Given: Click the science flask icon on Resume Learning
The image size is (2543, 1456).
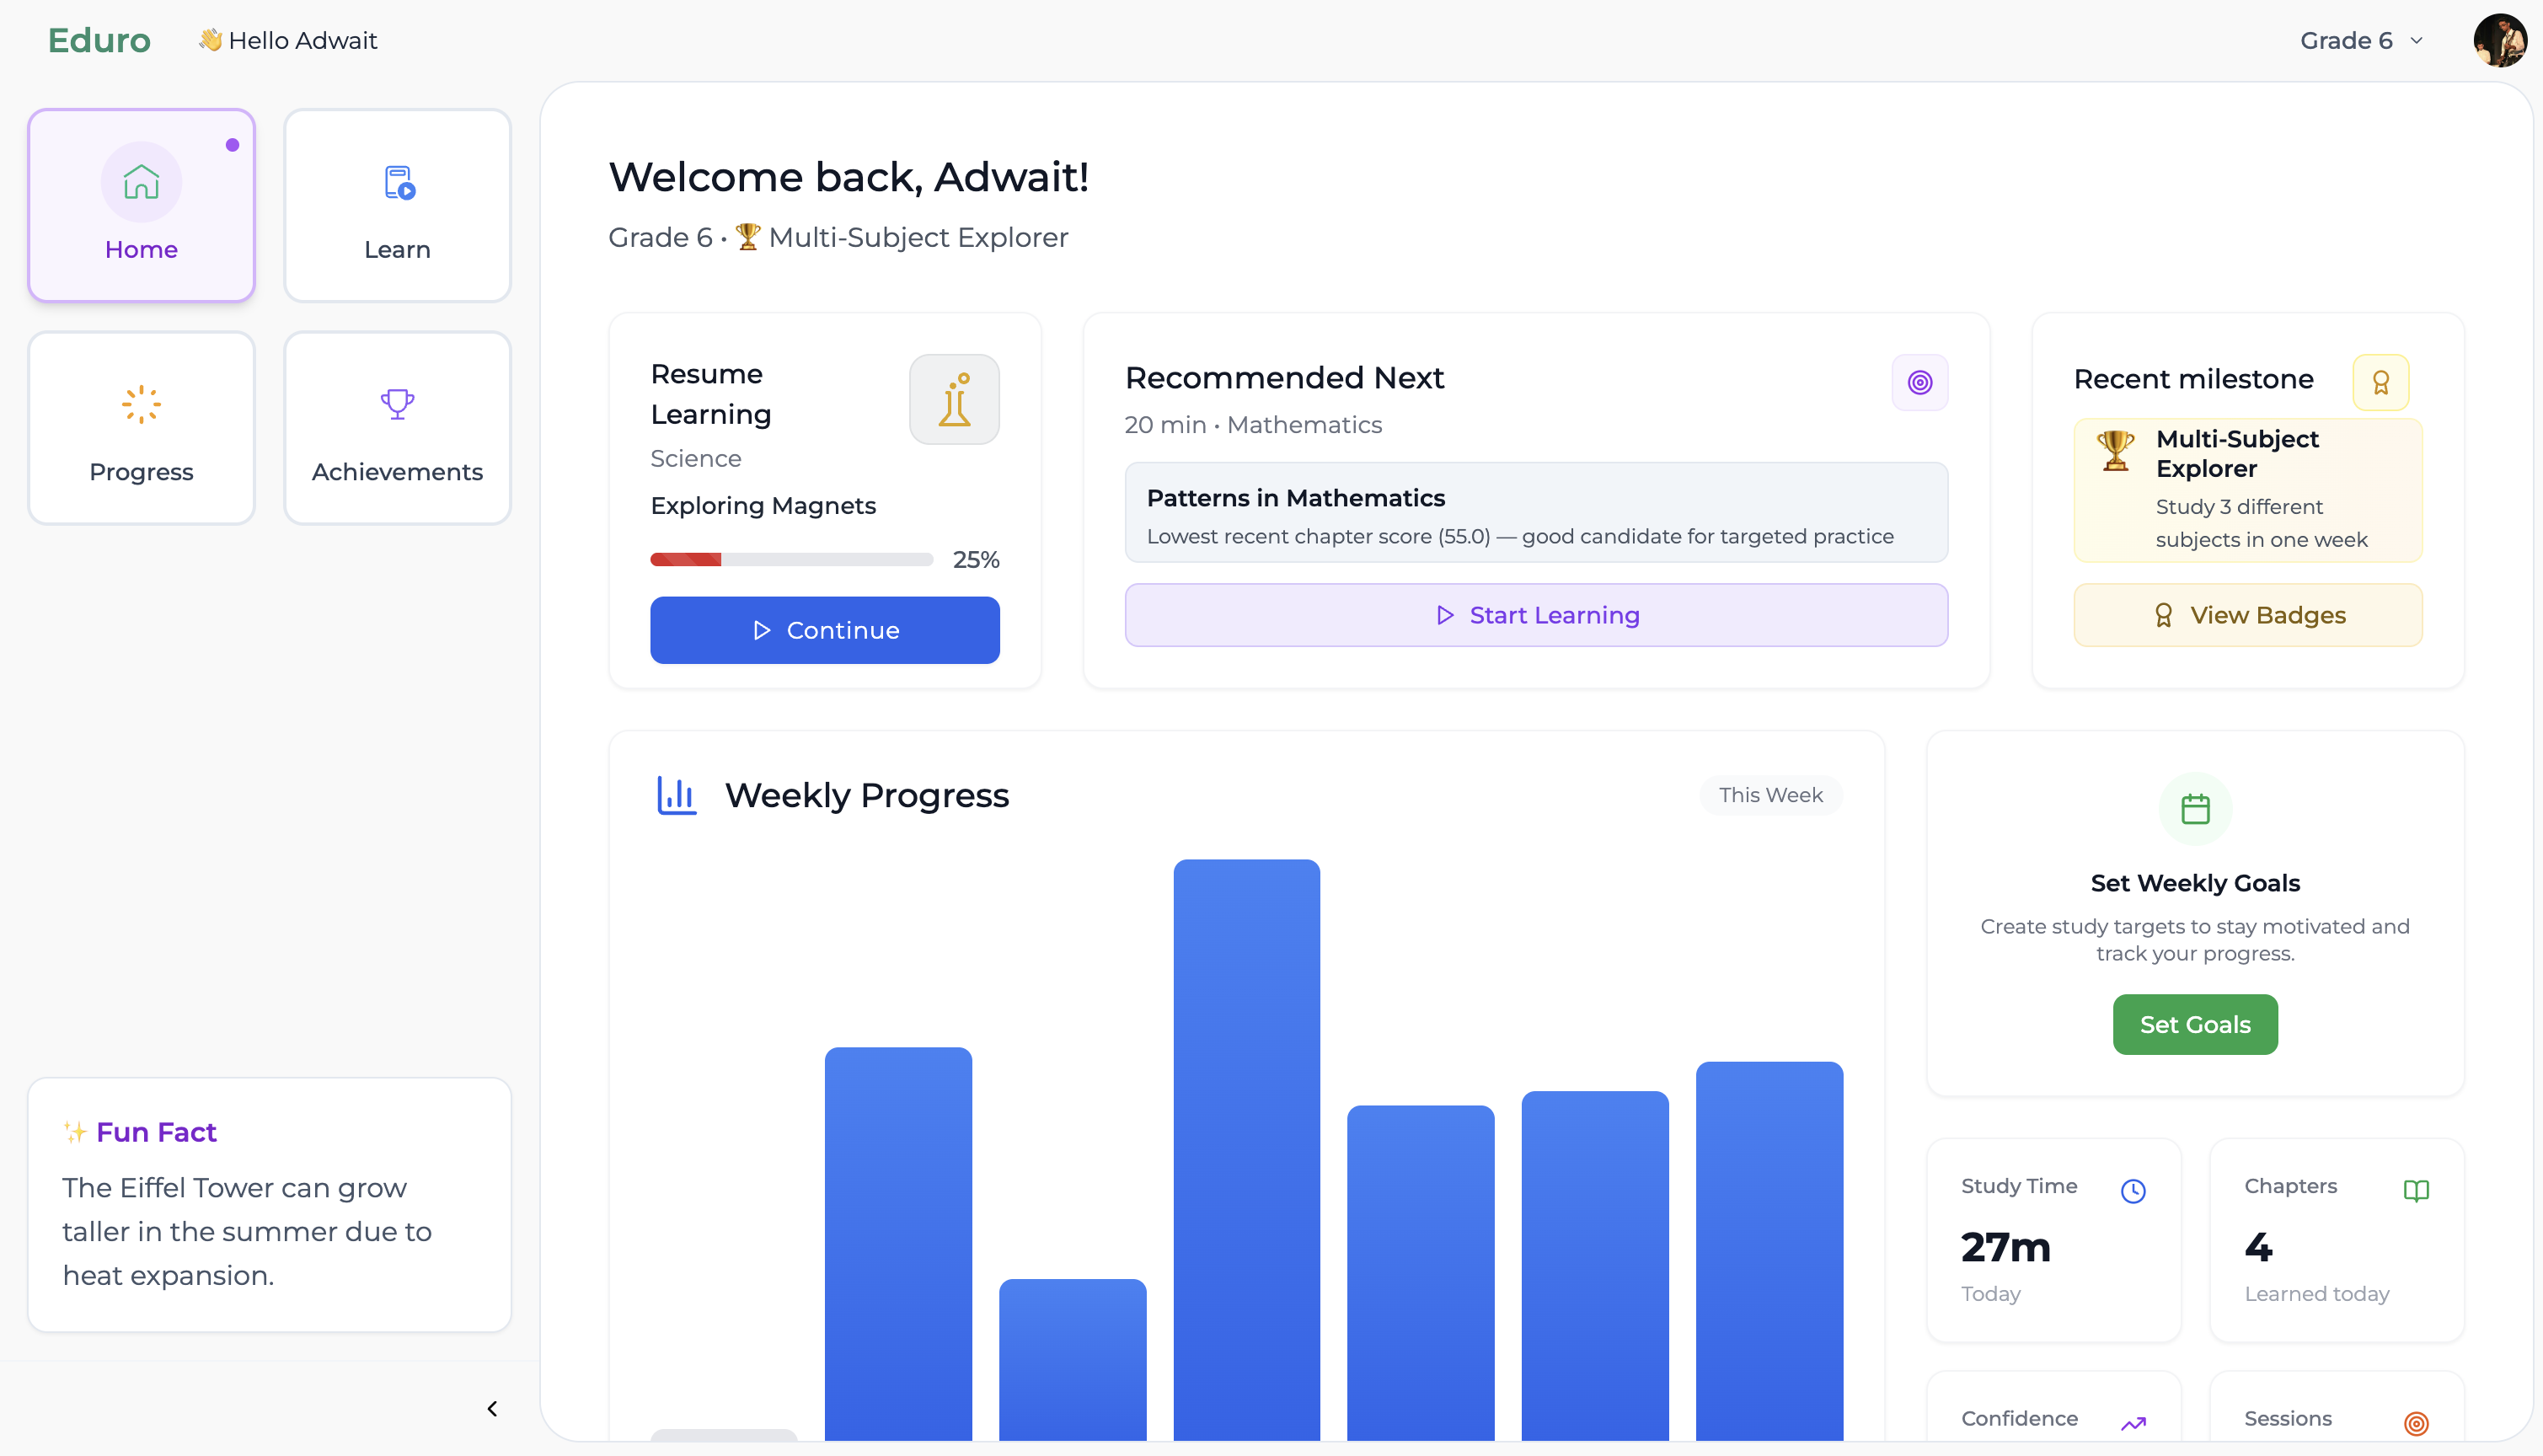Looking at the screenshot, I should 953,399.
